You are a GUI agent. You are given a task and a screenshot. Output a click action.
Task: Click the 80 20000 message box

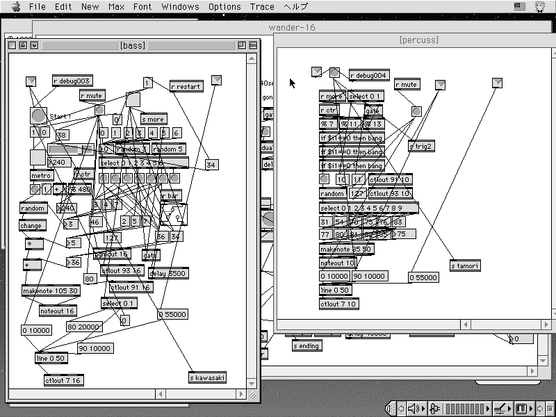click(x=84, y=327)
